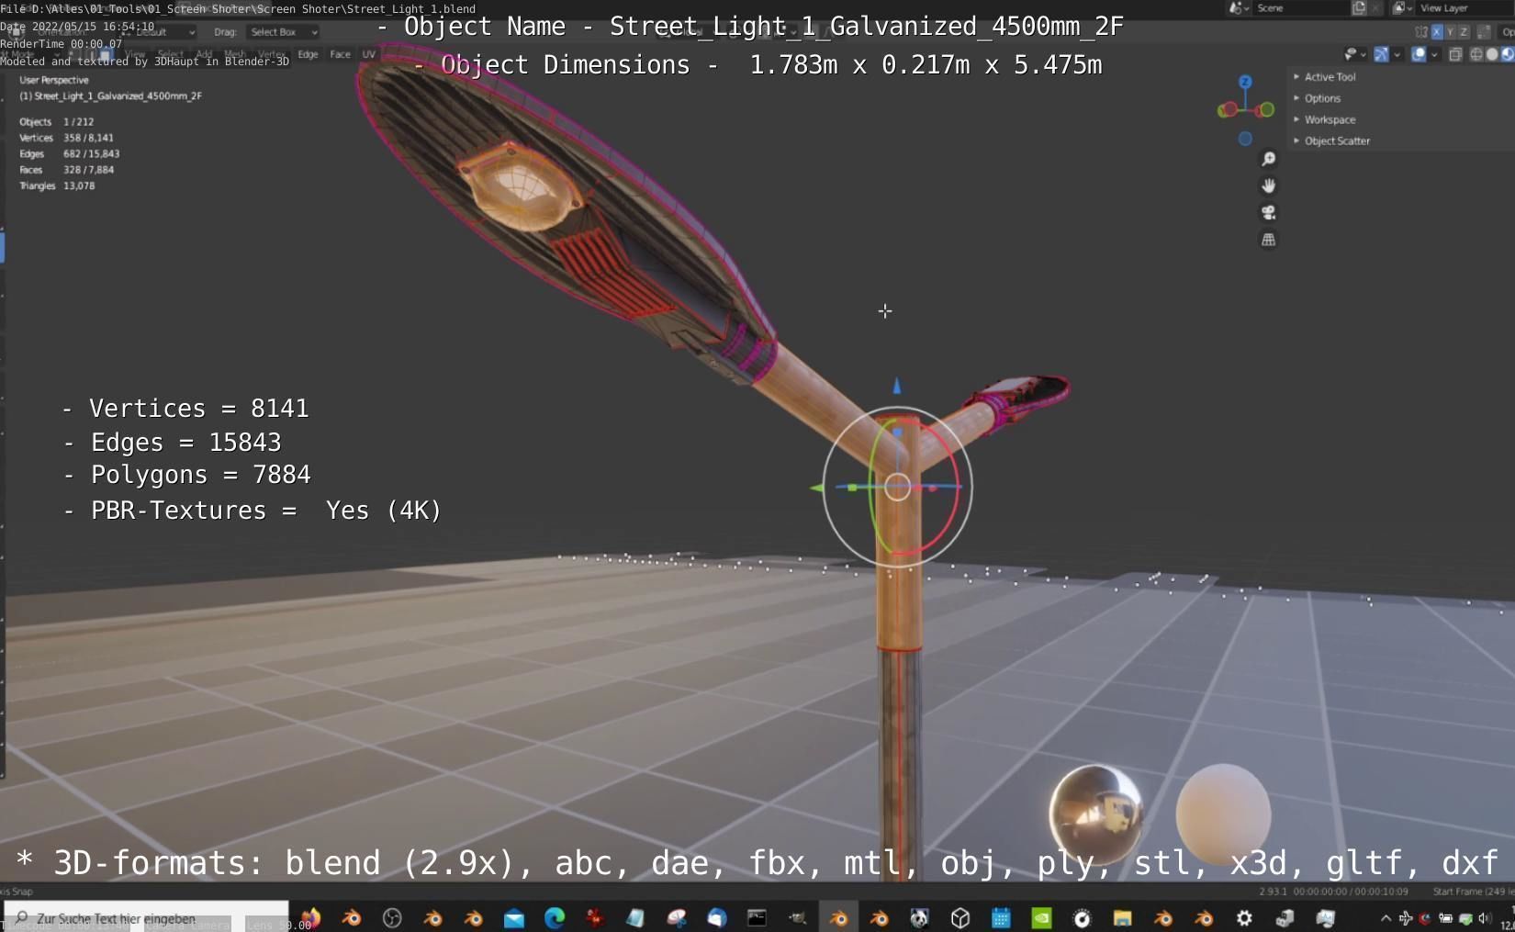Click the new scene icon beside Scene field
The height and width of the screenshot is (932, 1515).
(1359, 7)
